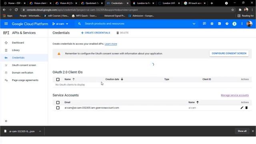The height and width of the screenshot is (144, 256).
Task: Bookmark this page with the star icon
Action: pos(232,10)
